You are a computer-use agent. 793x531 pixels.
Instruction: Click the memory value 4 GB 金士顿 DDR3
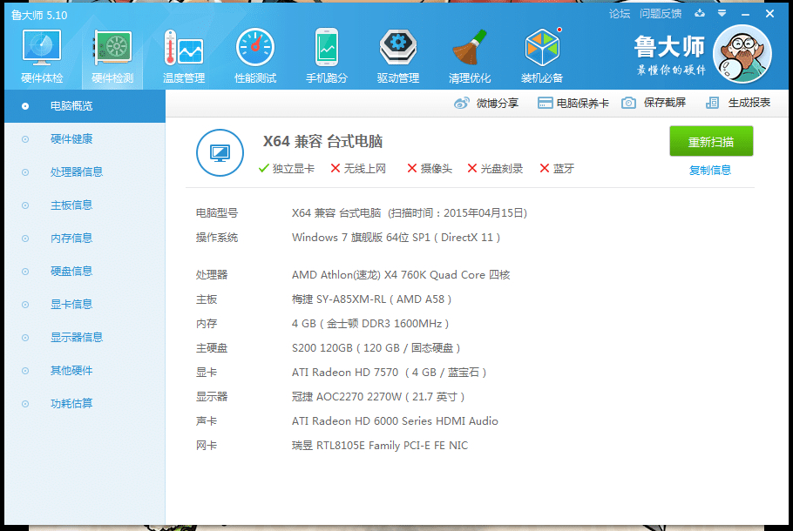point(370,323)
